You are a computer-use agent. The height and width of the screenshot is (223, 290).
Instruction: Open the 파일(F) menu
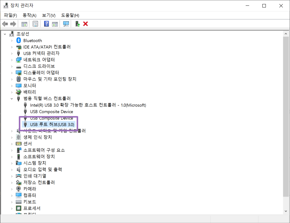(x=10, y=15)
